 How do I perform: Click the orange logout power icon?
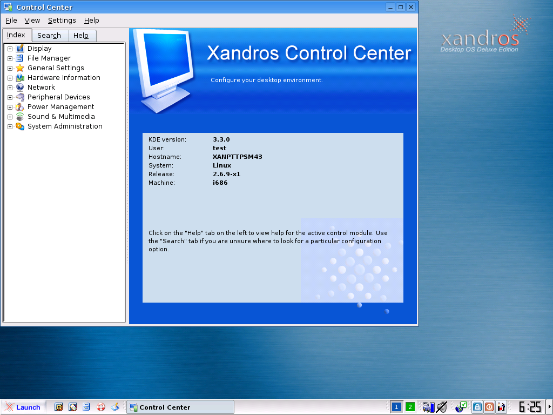coord(489,407)
